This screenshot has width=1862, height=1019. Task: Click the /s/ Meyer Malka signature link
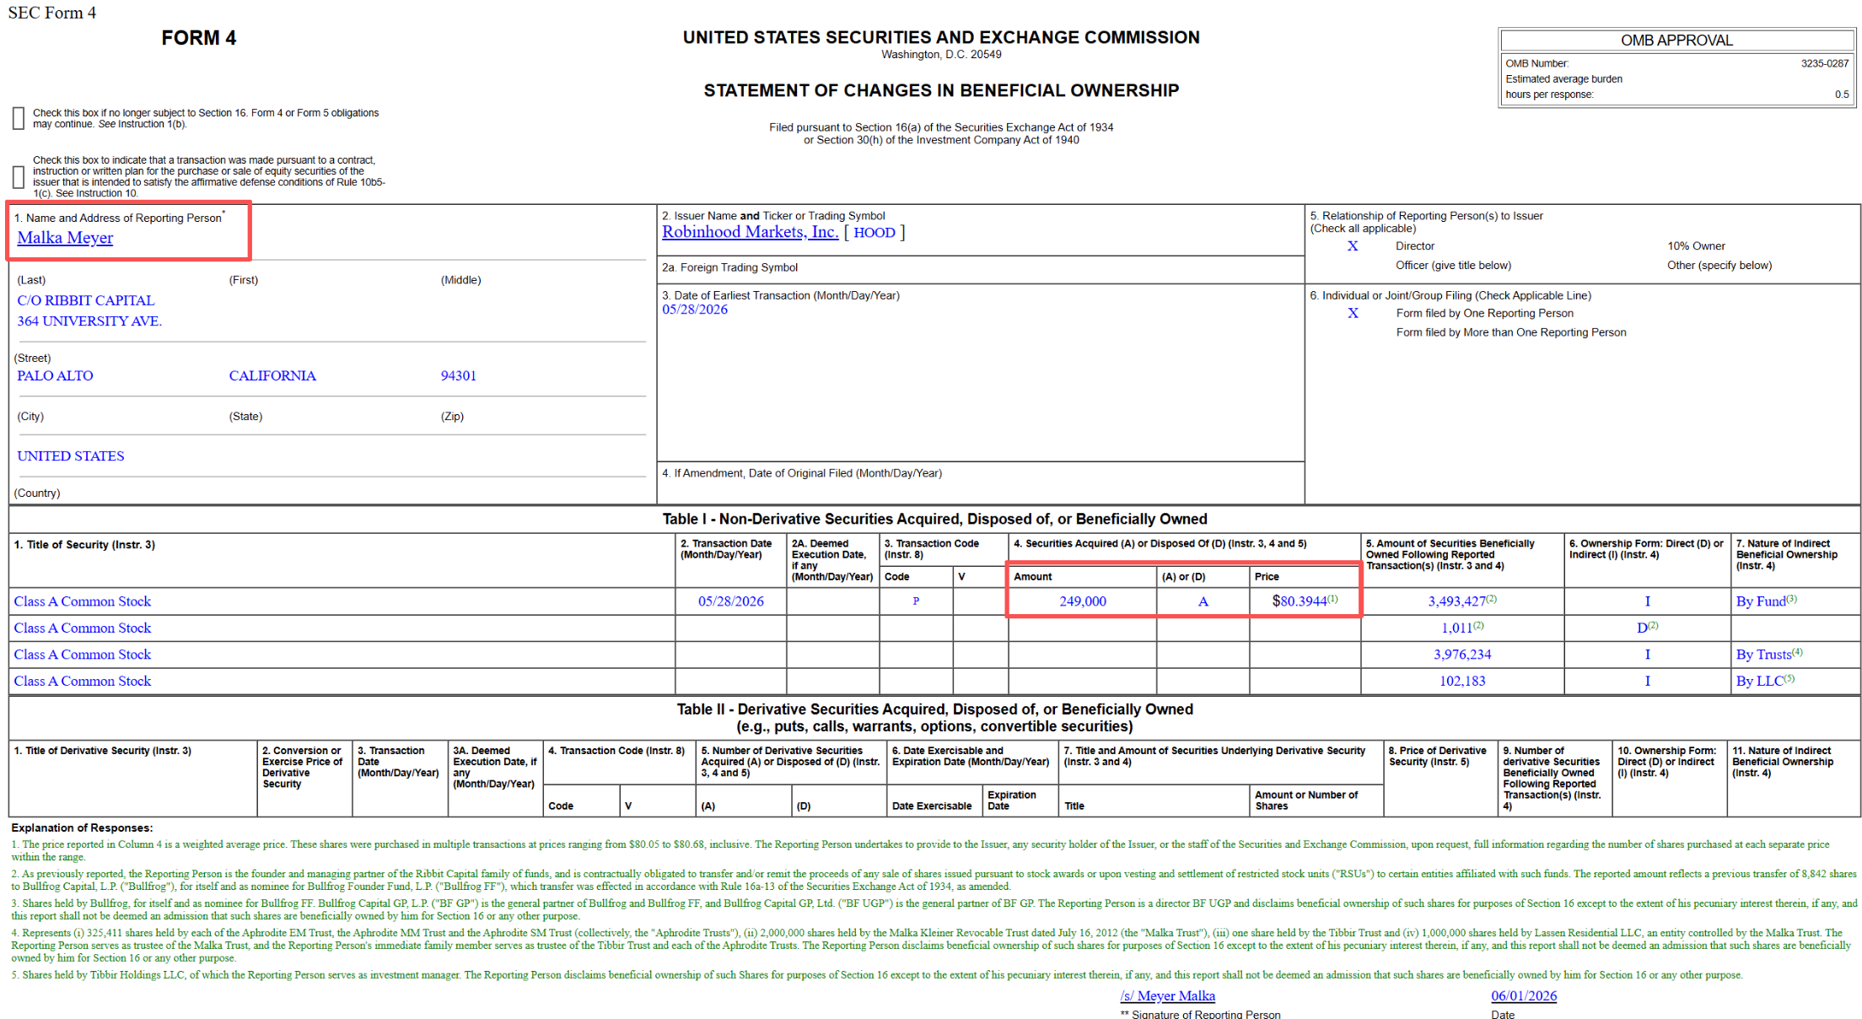pyautogui.click(x=1167, y=996)
